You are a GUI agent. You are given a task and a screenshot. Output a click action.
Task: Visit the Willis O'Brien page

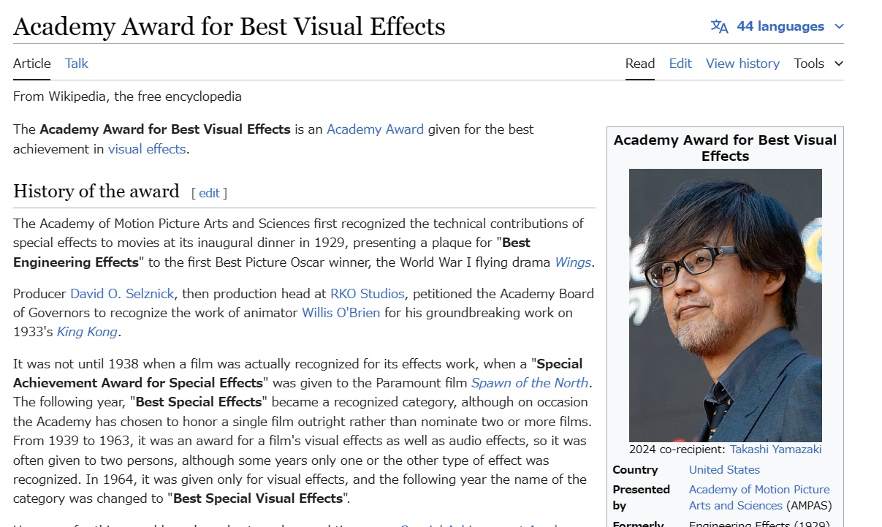point(341,313)
